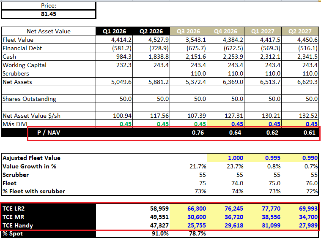Select Fleet Value cell 4,414.2

114,40
